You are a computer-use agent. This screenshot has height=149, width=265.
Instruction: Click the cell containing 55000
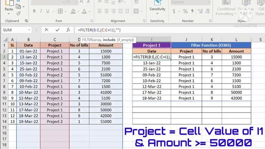coord(106,121)
